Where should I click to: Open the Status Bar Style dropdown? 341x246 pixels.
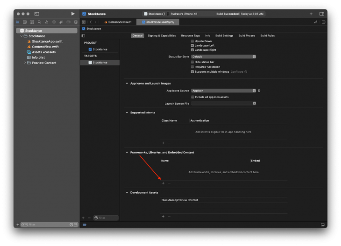pos(223,56)
